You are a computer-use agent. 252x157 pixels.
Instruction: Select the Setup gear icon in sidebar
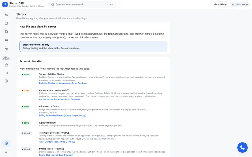(x=6, y=143)
